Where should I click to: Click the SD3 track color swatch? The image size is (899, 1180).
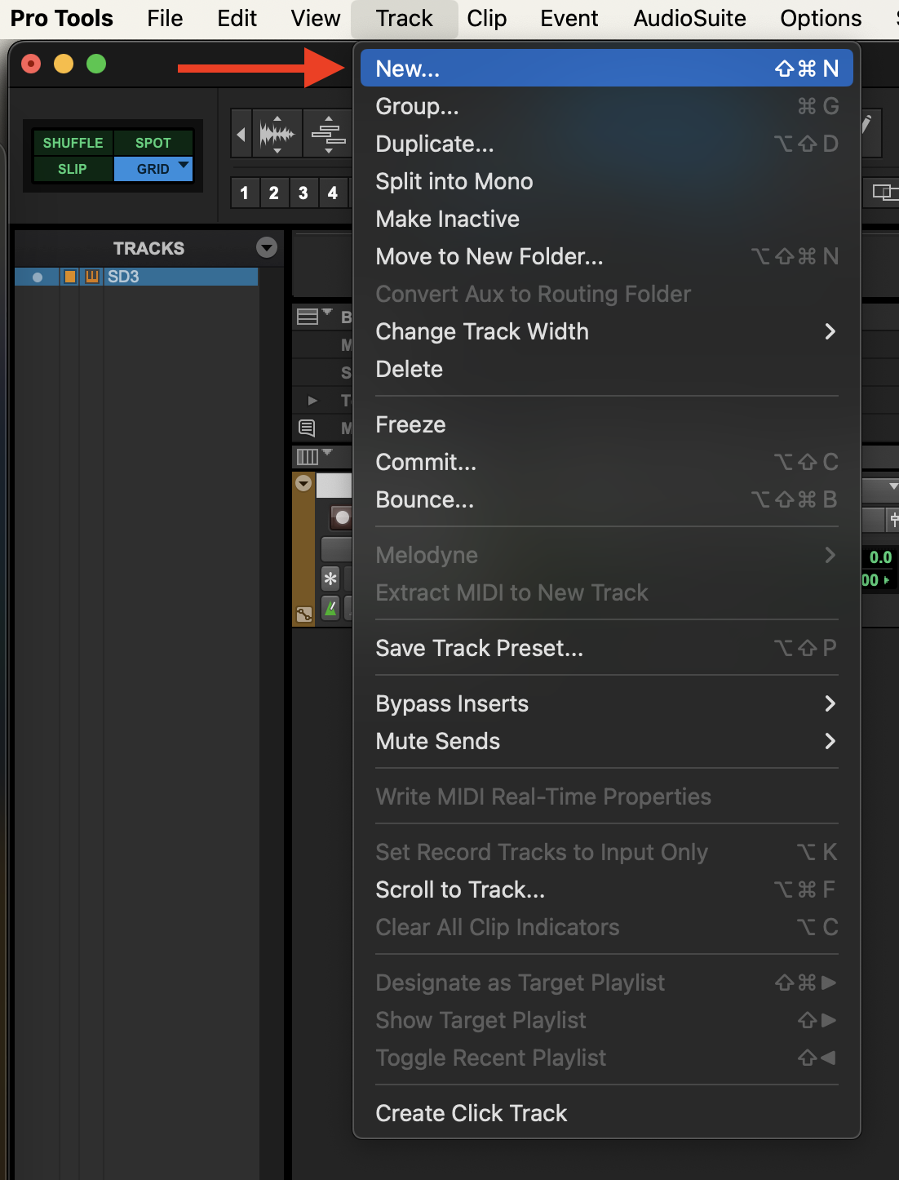point(70,277)
